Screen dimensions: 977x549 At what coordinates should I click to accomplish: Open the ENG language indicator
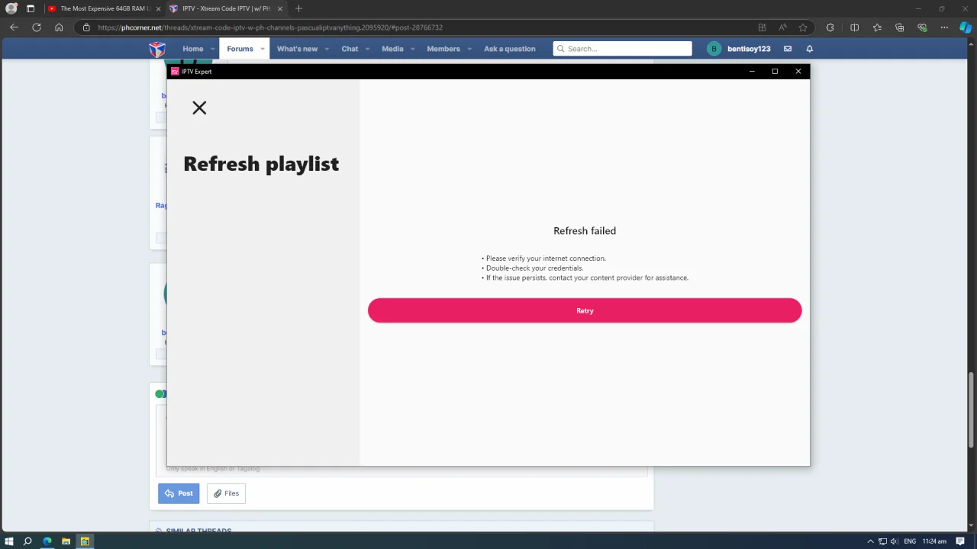(x=910, y=541)
